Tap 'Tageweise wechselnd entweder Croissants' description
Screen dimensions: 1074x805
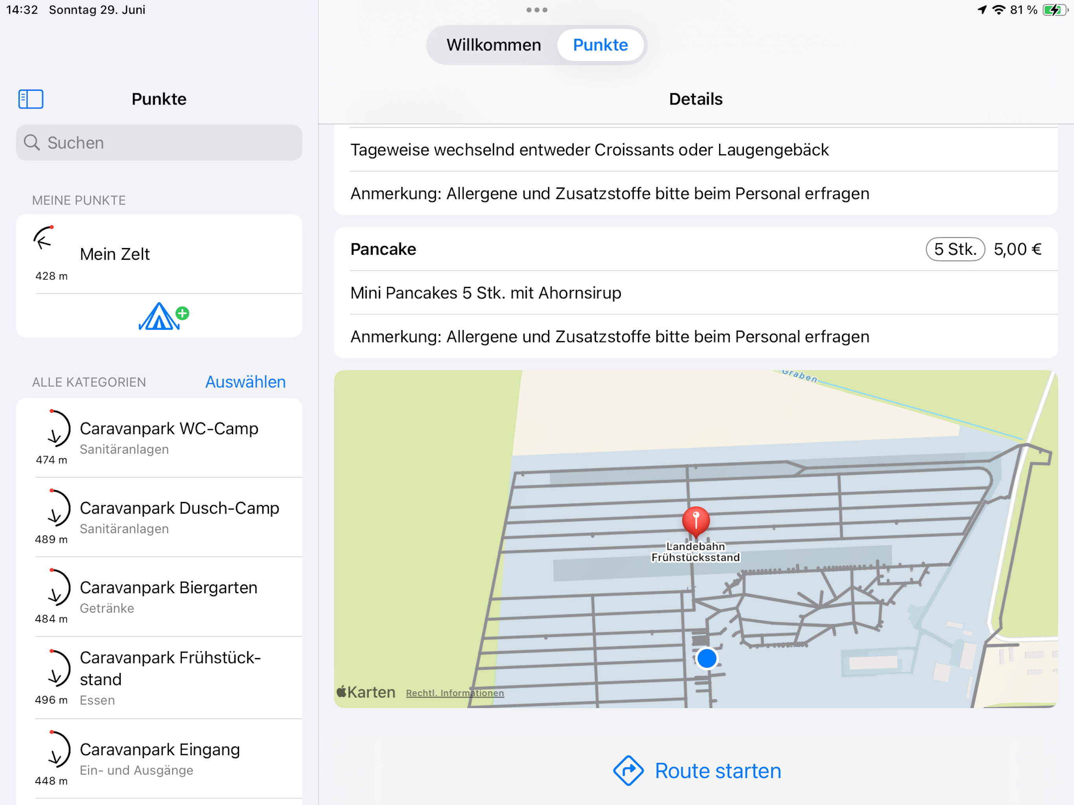pyautogui.click(x=589, y=149)
